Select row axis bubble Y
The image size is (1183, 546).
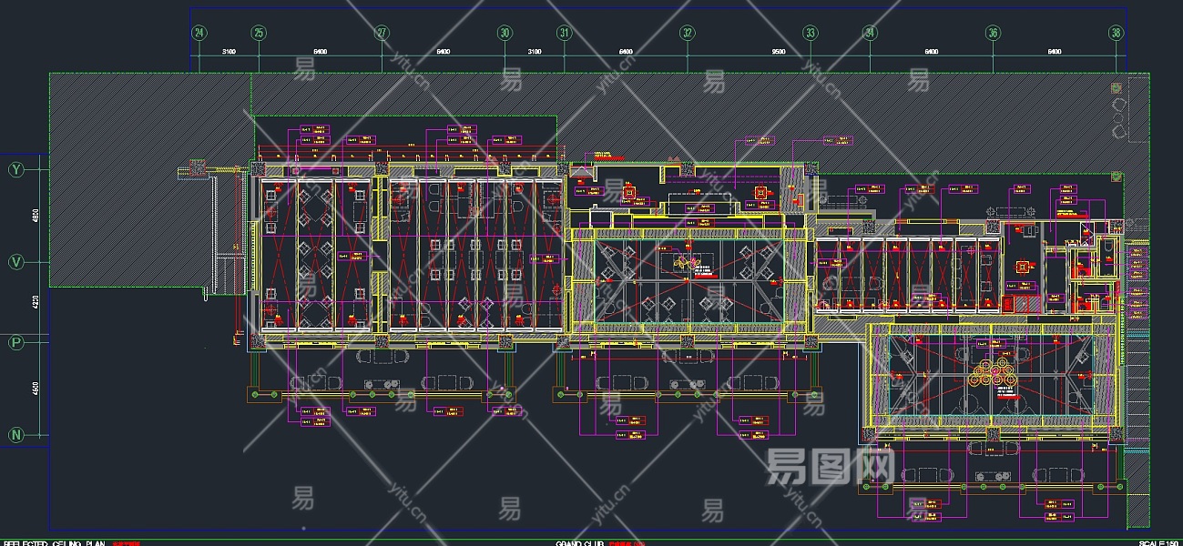16,169
